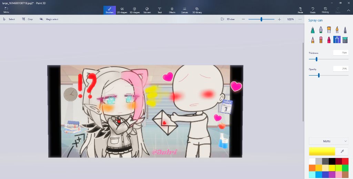
Task: Open the Menu folder icon
Action: coord(6,10)
